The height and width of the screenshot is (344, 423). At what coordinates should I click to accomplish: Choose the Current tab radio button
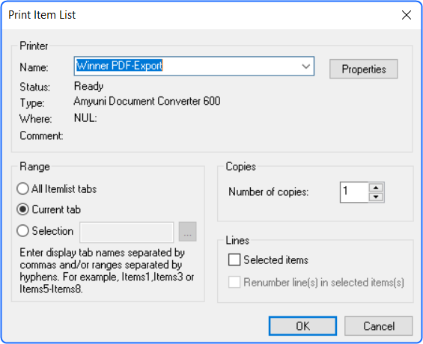point(22,209)
